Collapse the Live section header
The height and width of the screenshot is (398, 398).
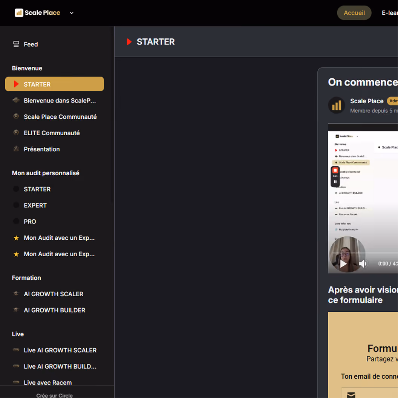pyautogui.click(x=18, y=334)
